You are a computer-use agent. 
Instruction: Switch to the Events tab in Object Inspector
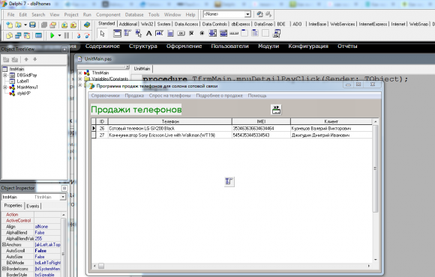(x=33, y=206)
